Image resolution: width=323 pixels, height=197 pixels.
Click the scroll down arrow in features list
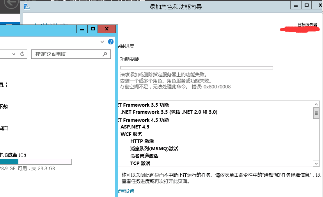(316, 164)
